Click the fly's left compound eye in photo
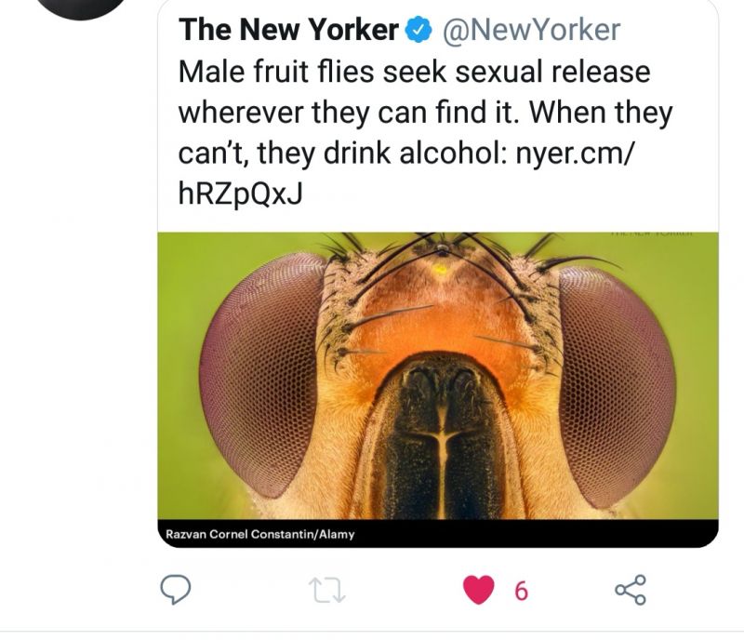Screen dimensions: 744x640 pos(260,375)
